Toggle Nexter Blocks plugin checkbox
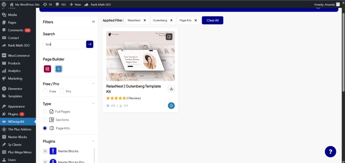Viewport: 345px width, 163px height. (x=45, y=151)
